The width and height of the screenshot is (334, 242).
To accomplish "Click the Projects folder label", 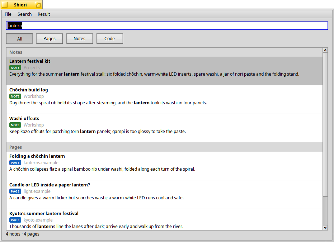I will click(x=32, y=68).
